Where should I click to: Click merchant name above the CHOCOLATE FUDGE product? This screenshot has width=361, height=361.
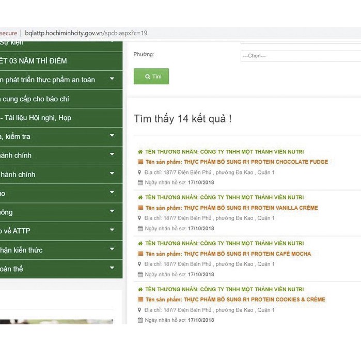225,152
